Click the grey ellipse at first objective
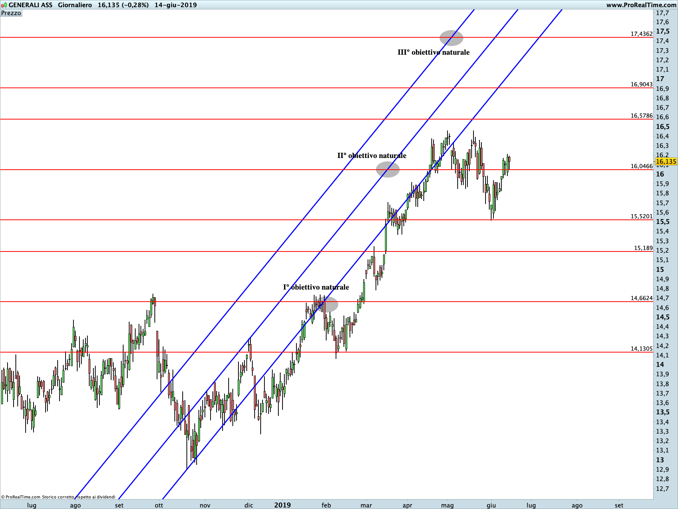 [326, 304]
